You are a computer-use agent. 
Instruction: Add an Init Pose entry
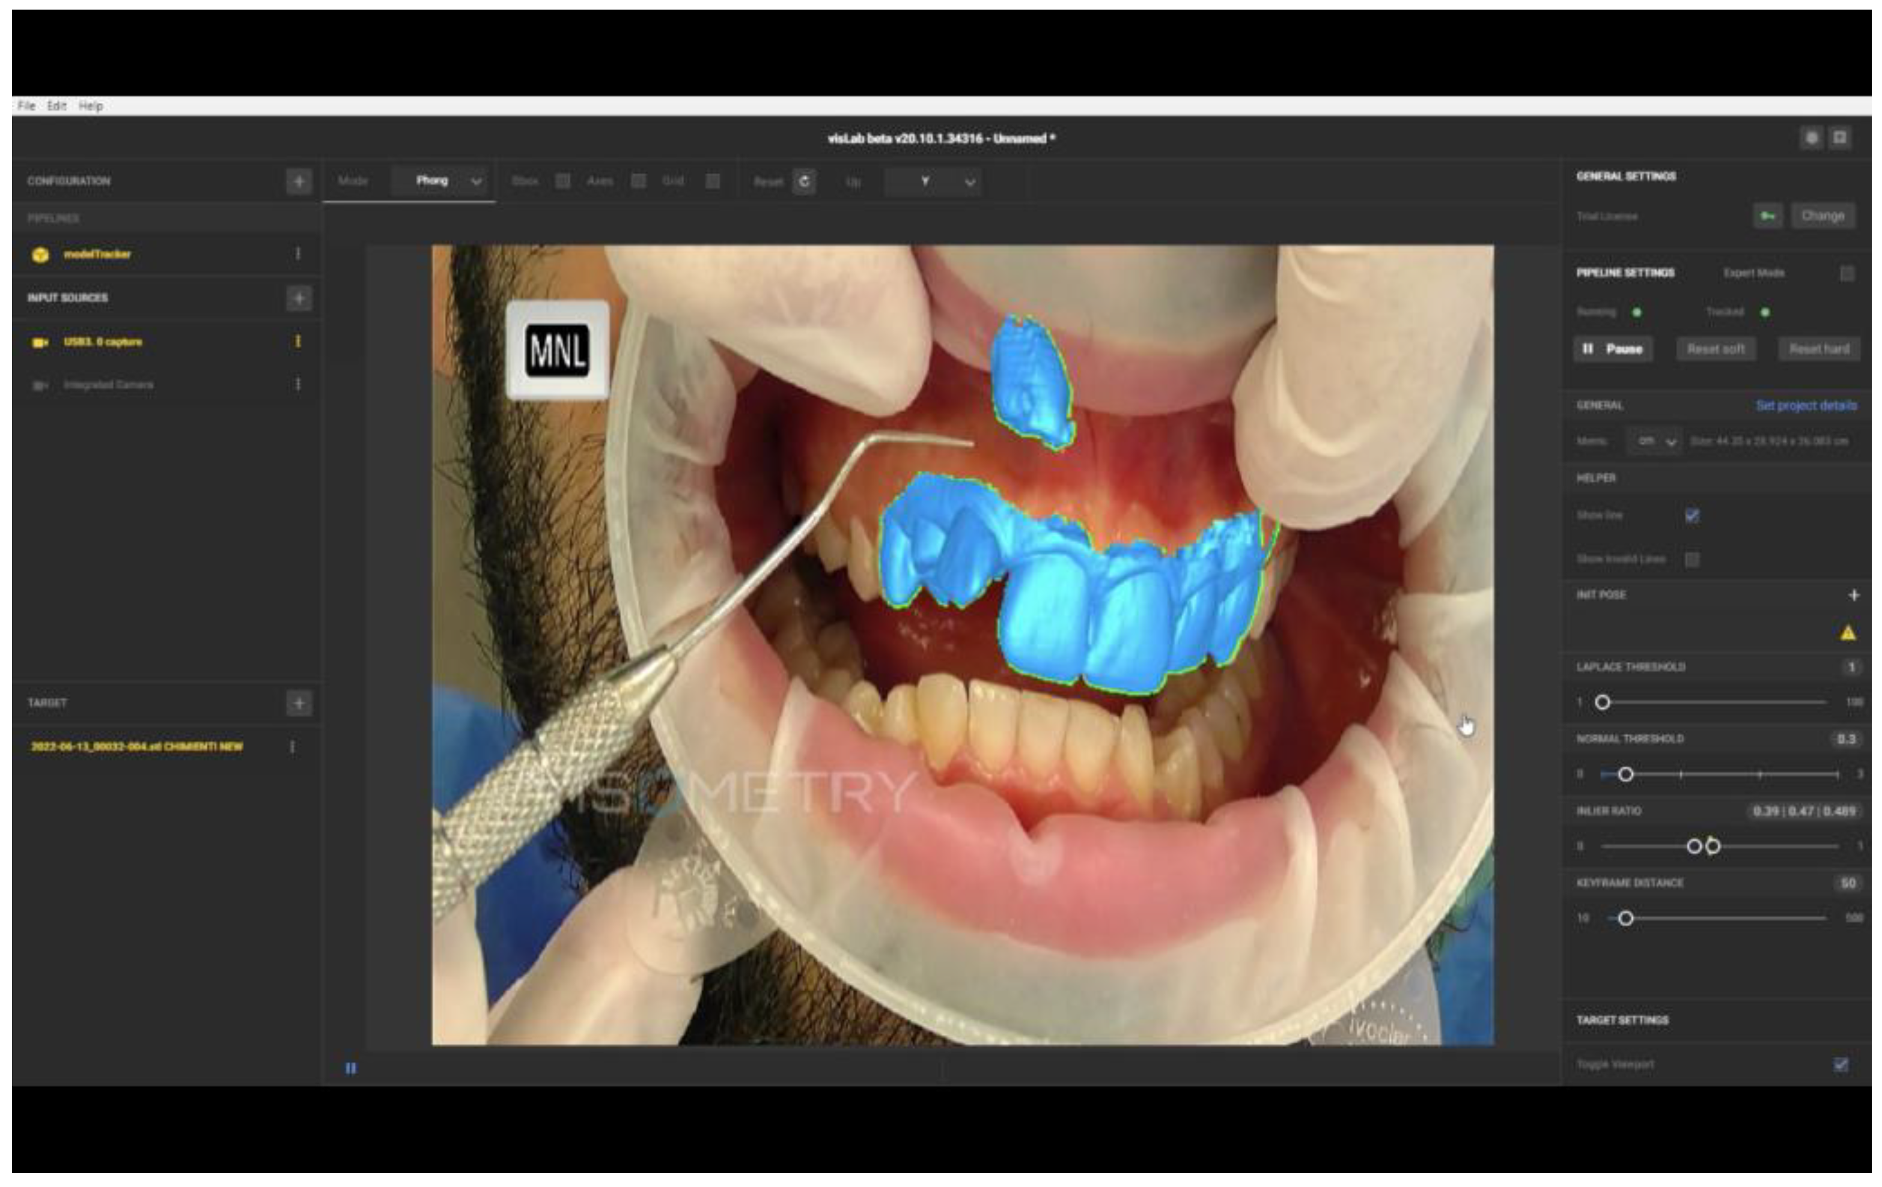pos(1853,595)
